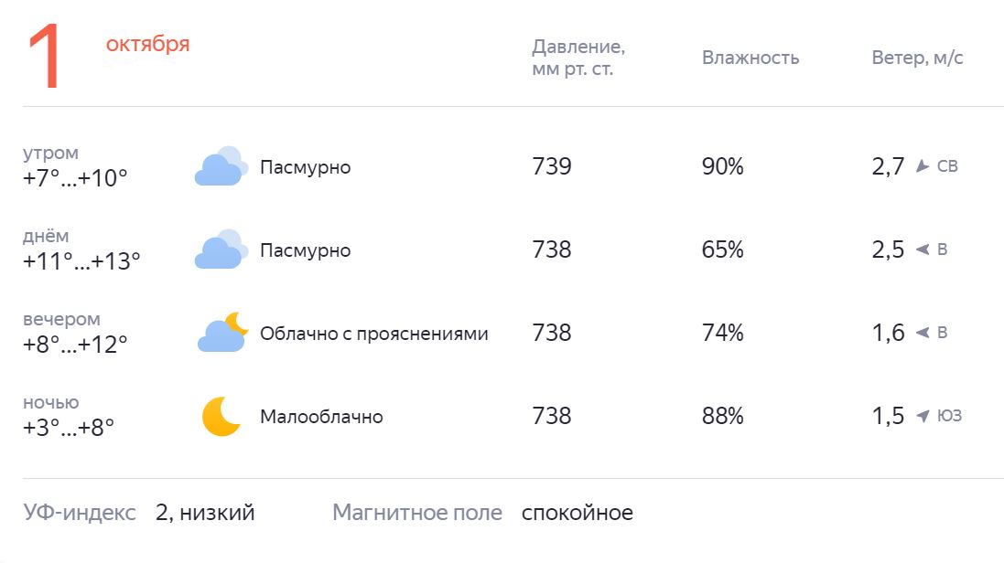Click the Ветер, м/с column header
The height and width of the screenshot is (563, 1004).
click(917, 58)
